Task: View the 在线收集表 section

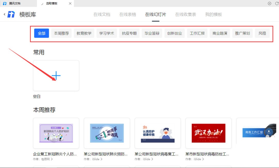Action: (185, 15)
